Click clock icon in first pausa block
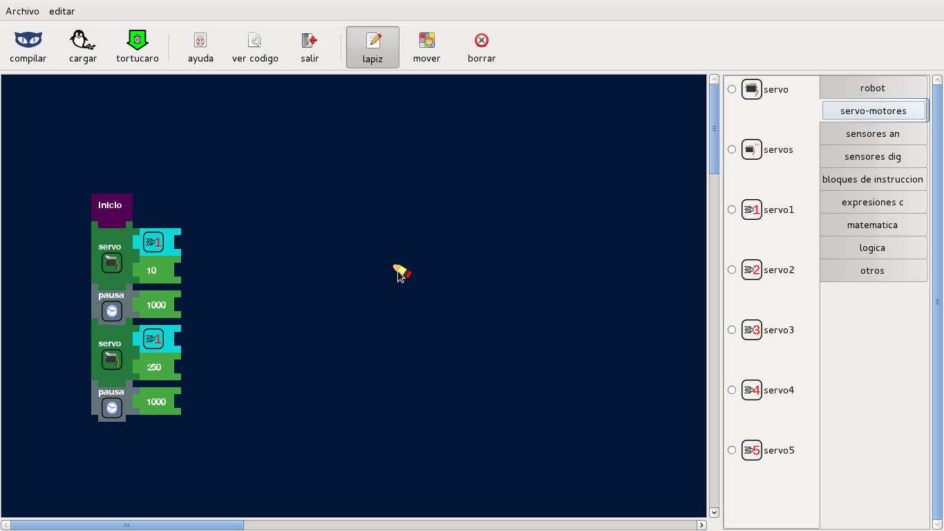The image size is (944, 531). tap(112, 311)
